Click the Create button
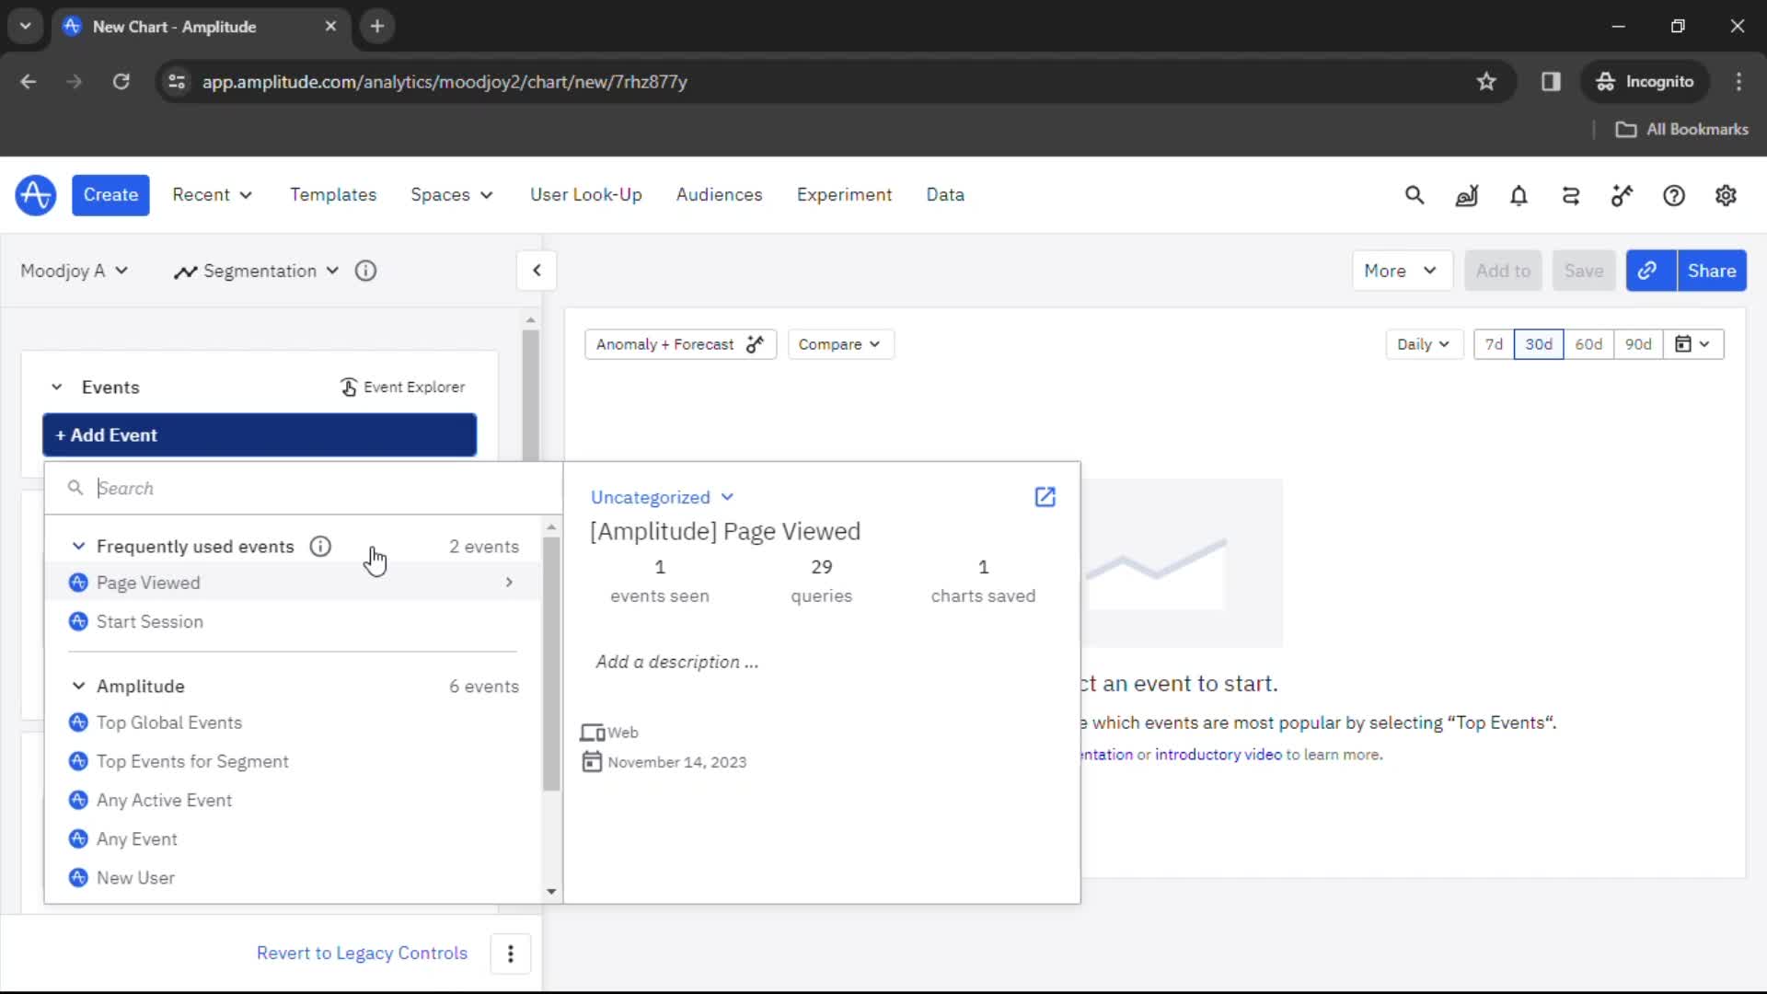This screenshot has width=1767, height=994. [x=110, y=195]
